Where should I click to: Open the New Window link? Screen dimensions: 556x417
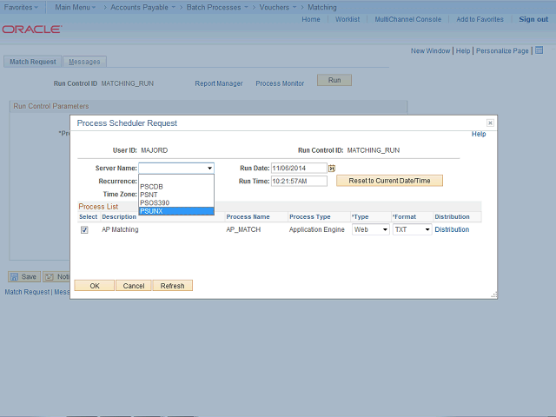[x=430, y=50]
